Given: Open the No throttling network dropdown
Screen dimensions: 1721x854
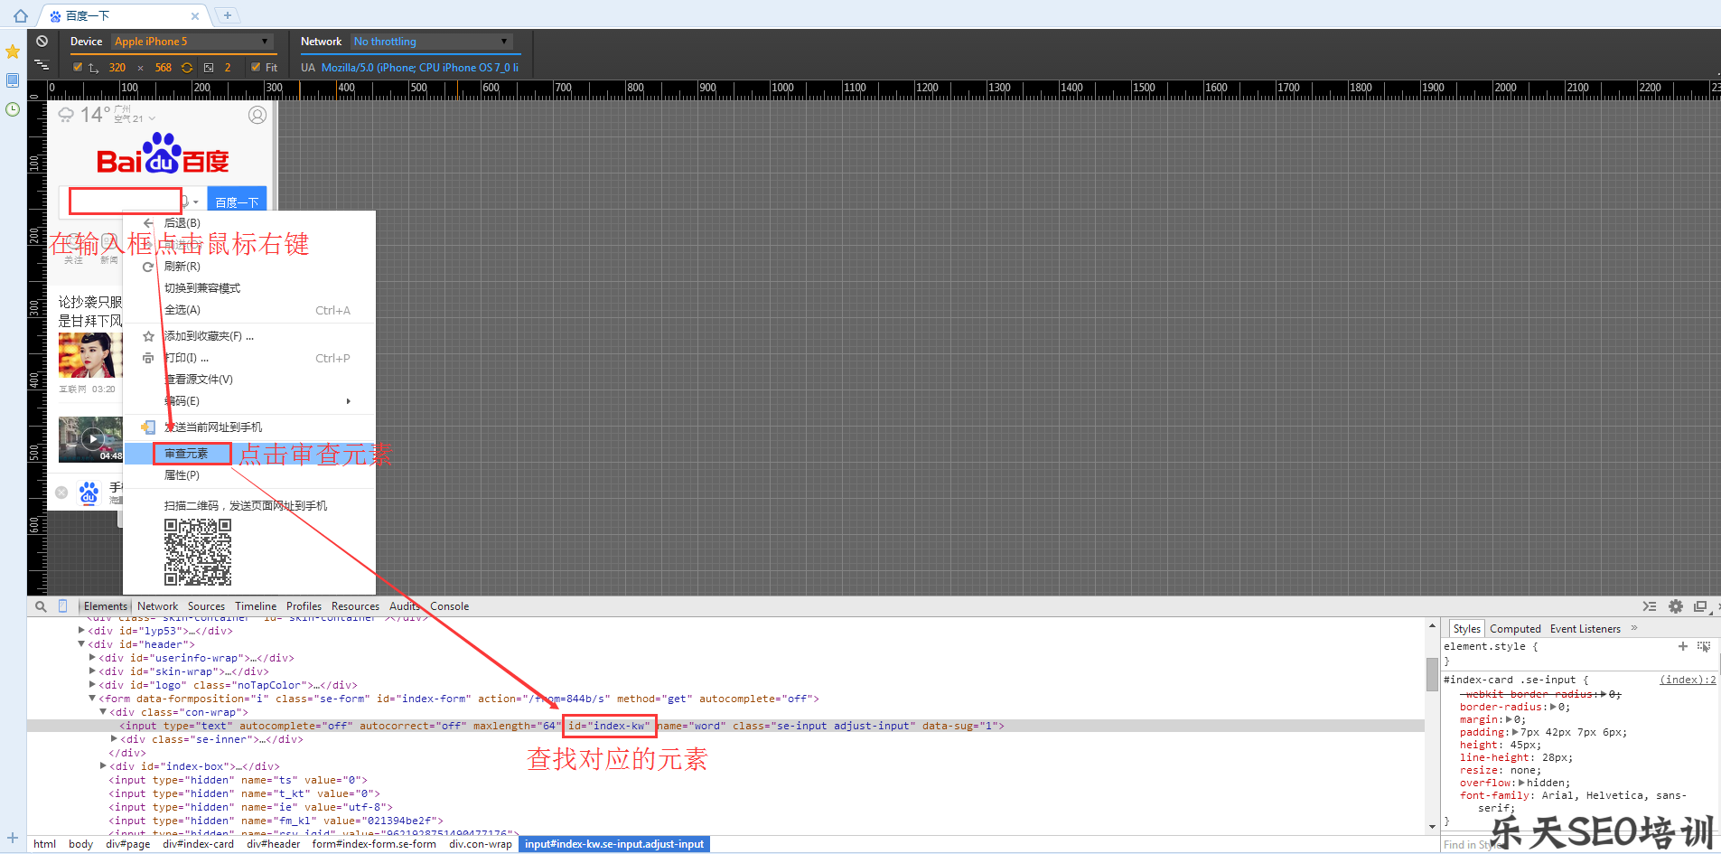Looking at the screenshot, I should coord(431,42).
